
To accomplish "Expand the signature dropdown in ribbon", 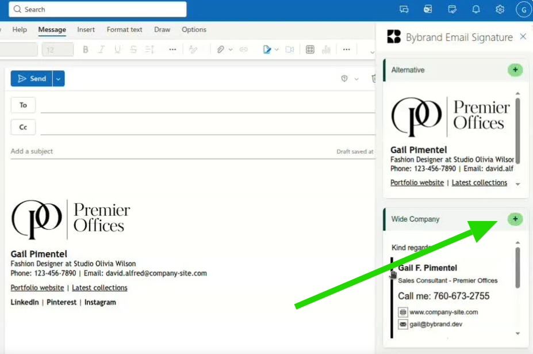I will coord(277,50).
